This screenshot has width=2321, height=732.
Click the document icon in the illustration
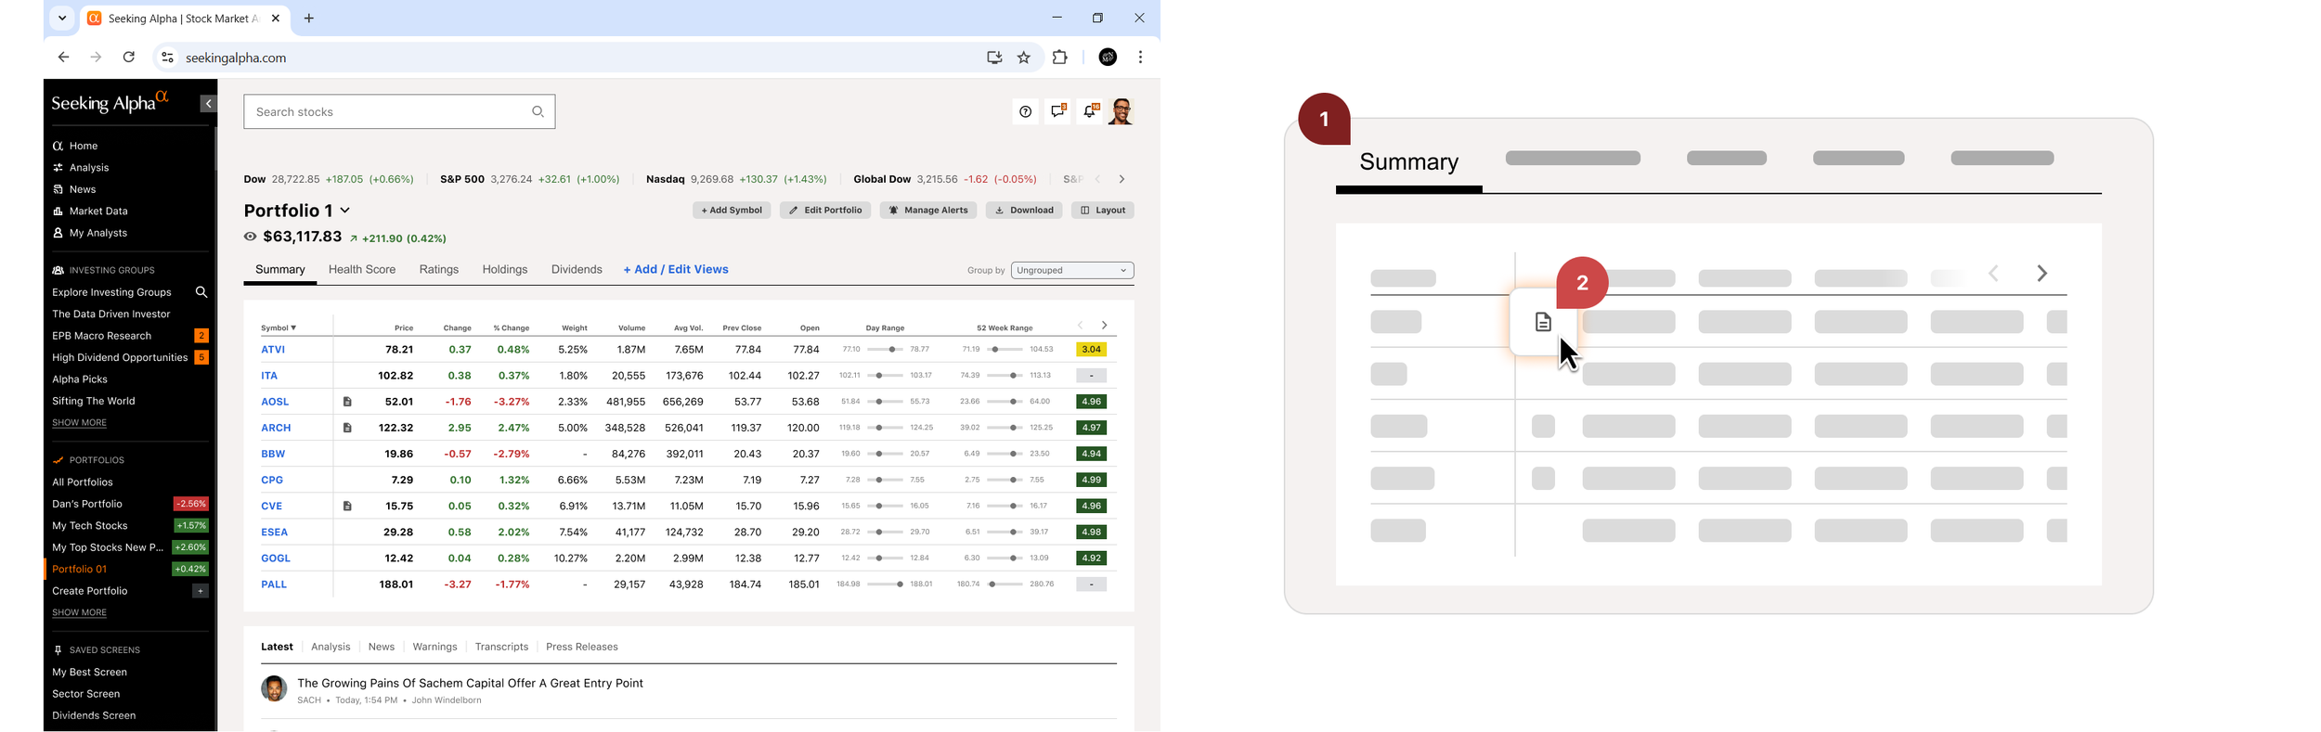pos(1543,322)
